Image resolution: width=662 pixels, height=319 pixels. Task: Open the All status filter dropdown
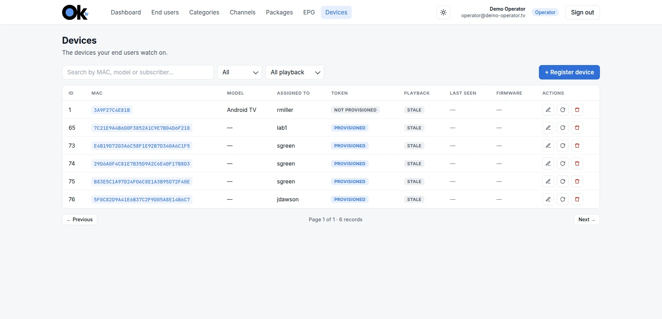[240, 72]
